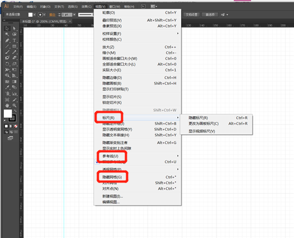Select the Width tool
The image size is (294, 238).
(x=7, y=70)
